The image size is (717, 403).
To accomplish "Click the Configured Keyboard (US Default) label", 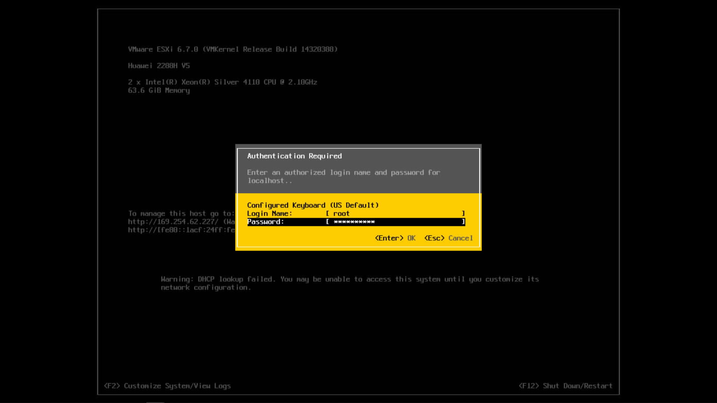I will coord(313,205).
